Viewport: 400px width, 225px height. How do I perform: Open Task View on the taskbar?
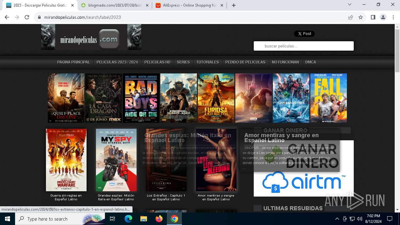point(112,219)
